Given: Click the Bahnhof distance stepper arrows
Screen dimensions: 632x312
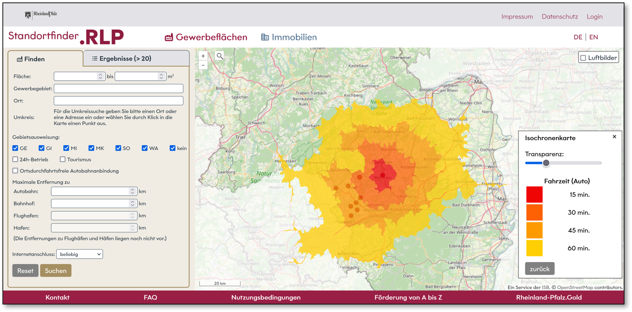Looking at the screenshot, I should pyautogui.click(x=132, y=204).
